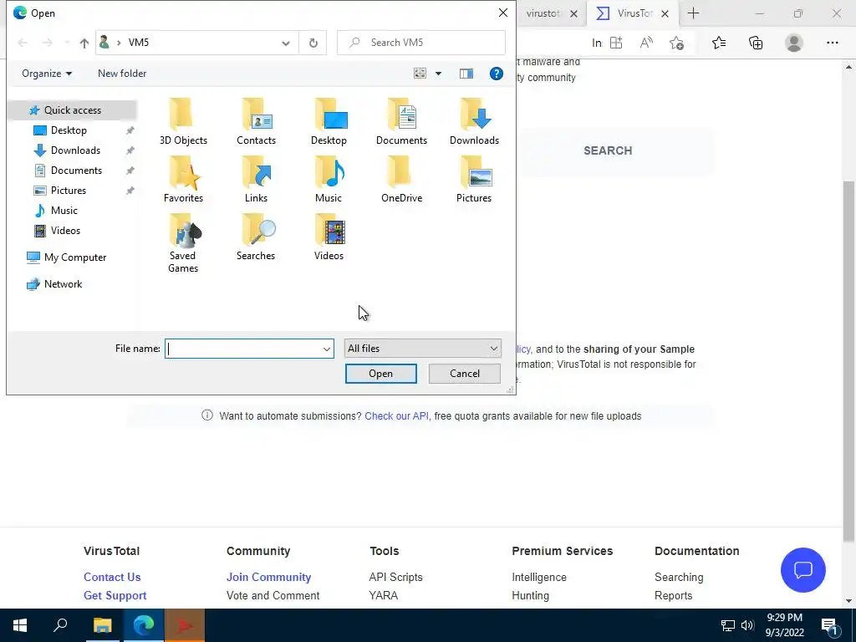Select My Computer in navigation pane
Screen dimensions: 856x642
click(x=74, y=257)
